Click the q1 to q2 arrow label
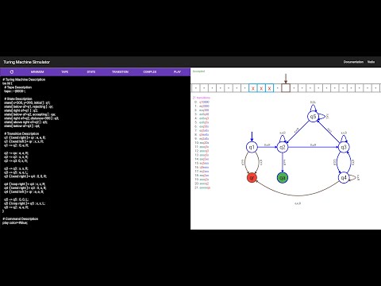 (267, 145)
